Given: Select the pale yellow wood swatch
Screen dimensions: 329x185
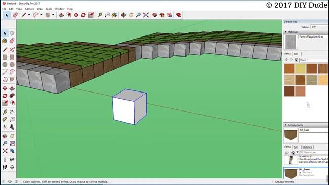Looking at the screenshot, I should [x=300, y=68].
